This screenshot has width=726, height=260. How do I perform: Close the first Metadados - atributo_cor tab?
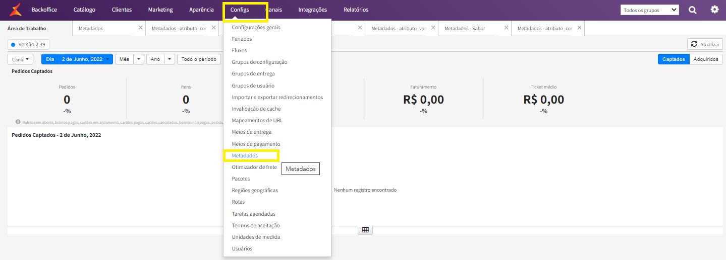(x=213, y=28)
